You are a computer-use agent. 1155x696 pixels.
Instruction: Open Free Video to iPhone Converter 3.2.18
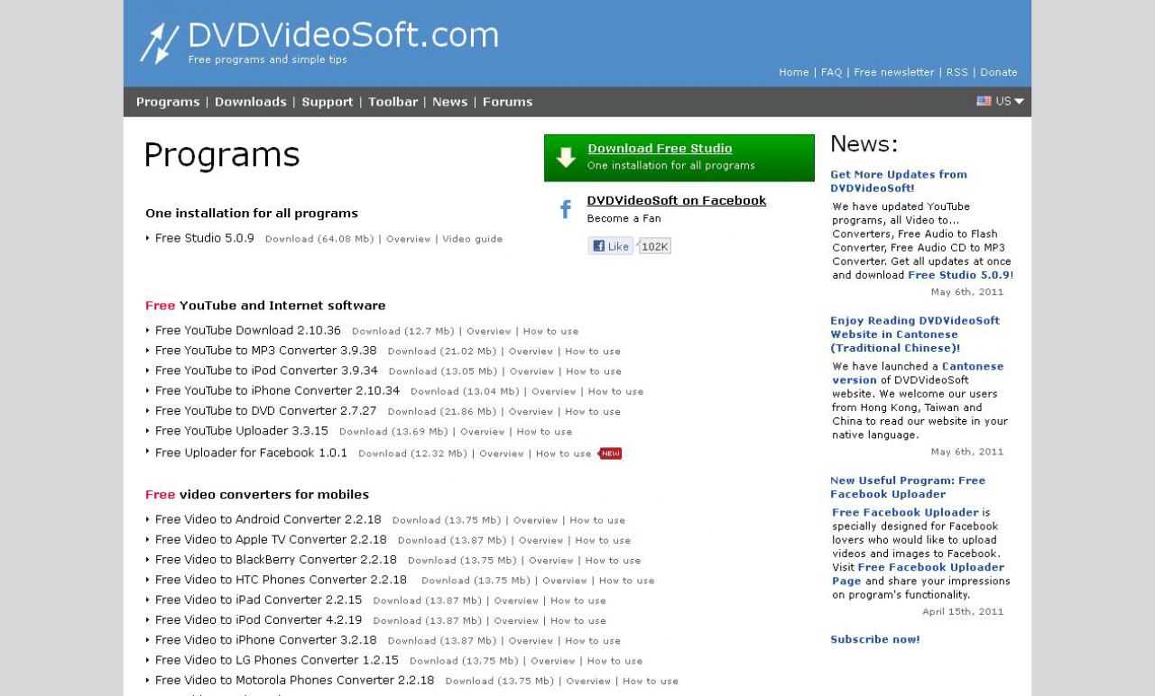pyautogui.click(x=266, y=639)
